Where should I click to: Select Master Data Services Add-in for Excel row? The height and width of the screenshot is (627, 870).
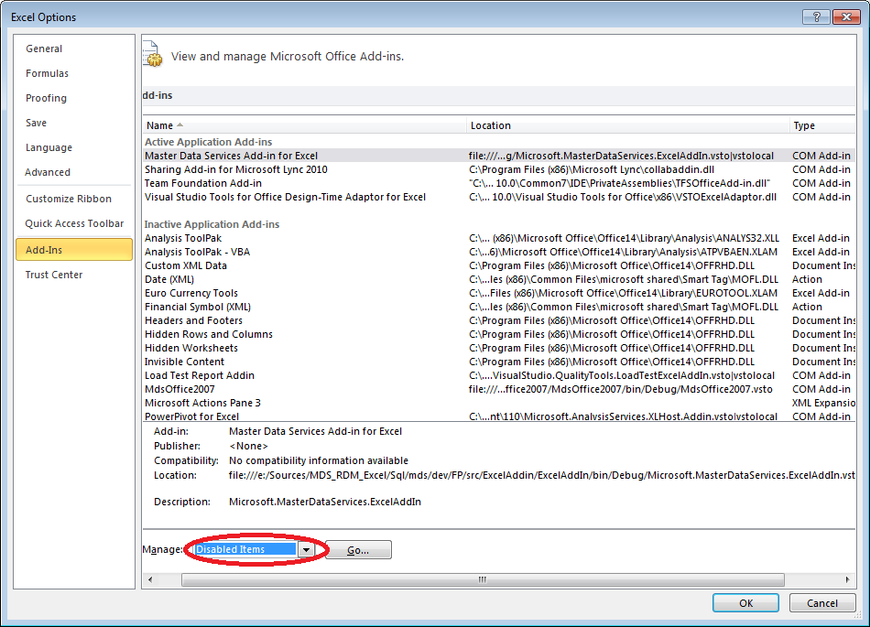point(498,156)
